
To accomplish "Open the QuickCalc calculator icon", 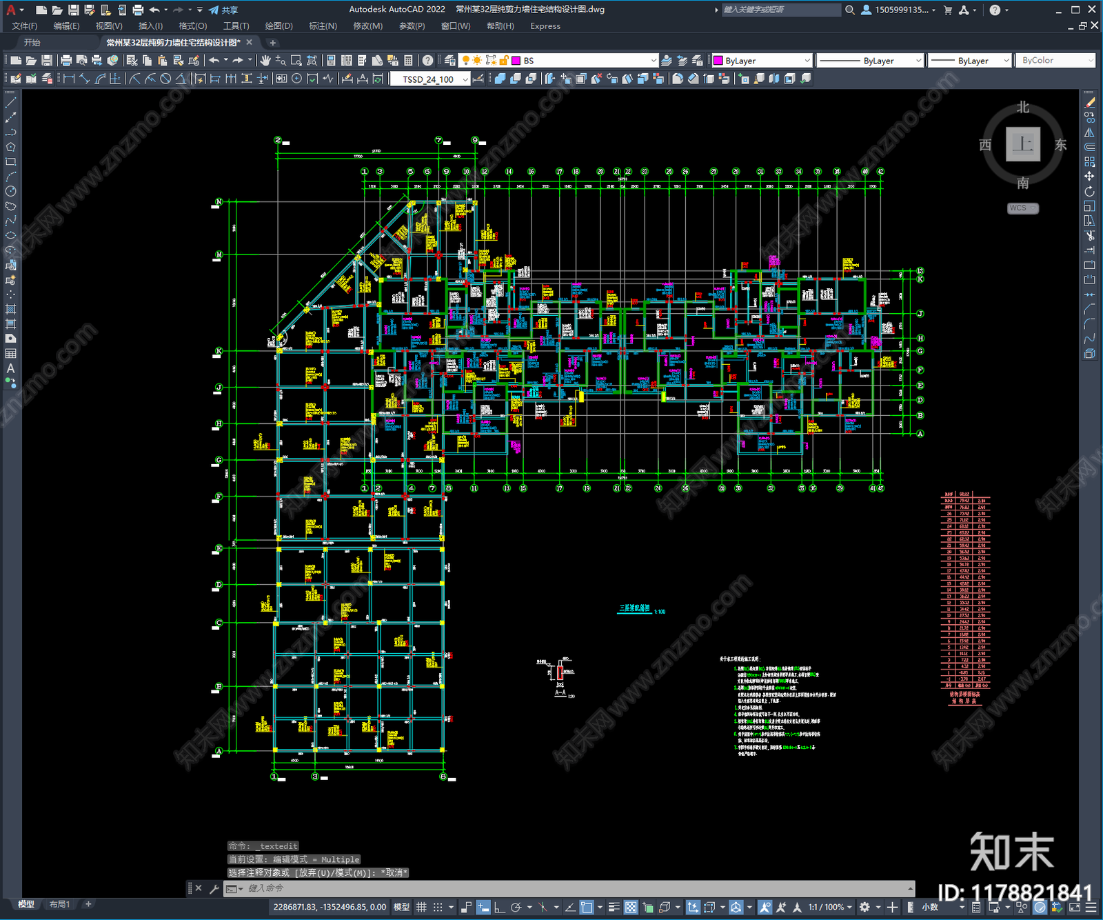I will coord(408,61).
